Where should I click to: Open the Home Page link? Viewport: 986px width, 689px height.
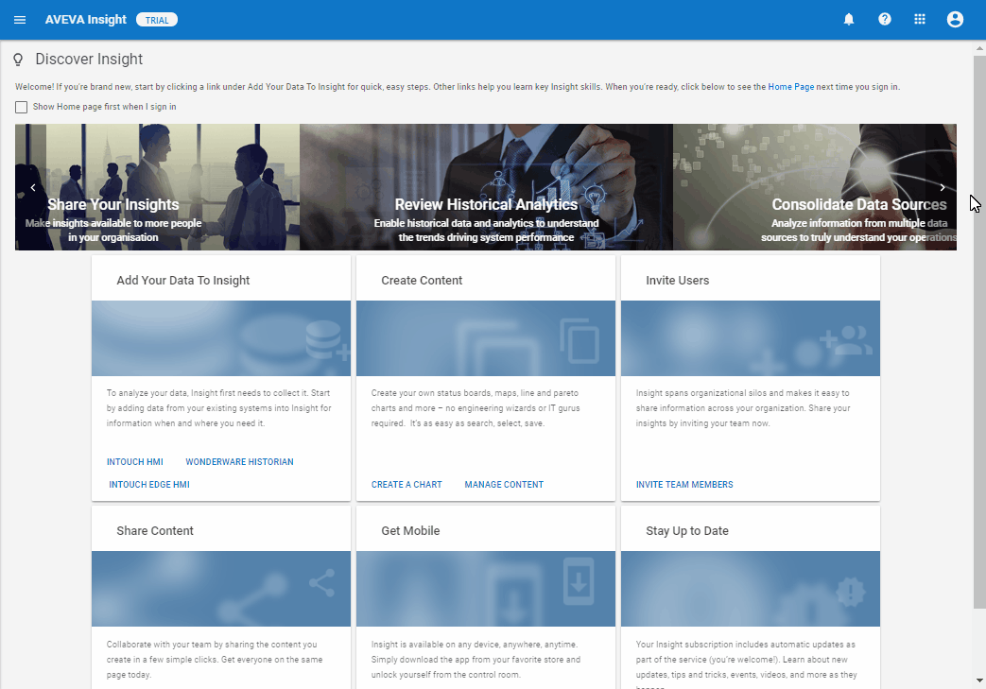tap(790, 87)
